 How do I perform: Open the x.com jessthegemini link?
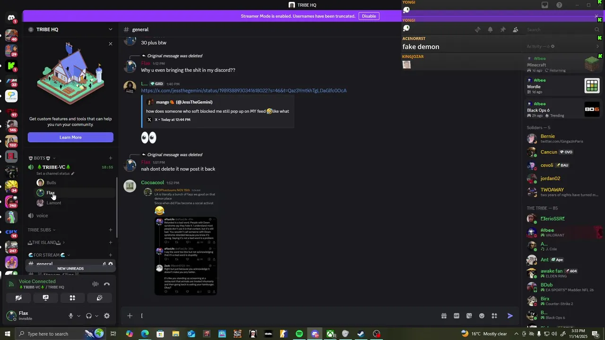(244, 91)
